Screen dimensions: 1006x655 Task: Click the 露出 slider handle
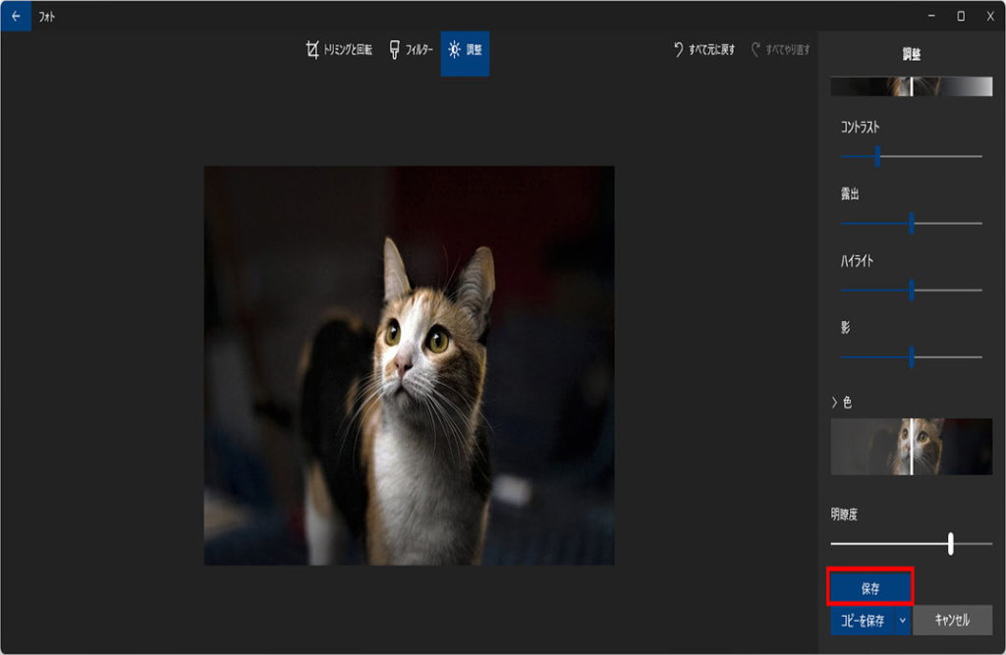pos(912,223)
